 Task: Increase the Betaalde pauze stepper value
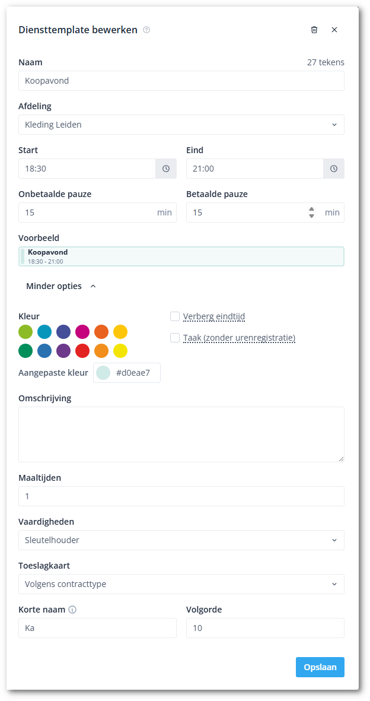point(312,209)
